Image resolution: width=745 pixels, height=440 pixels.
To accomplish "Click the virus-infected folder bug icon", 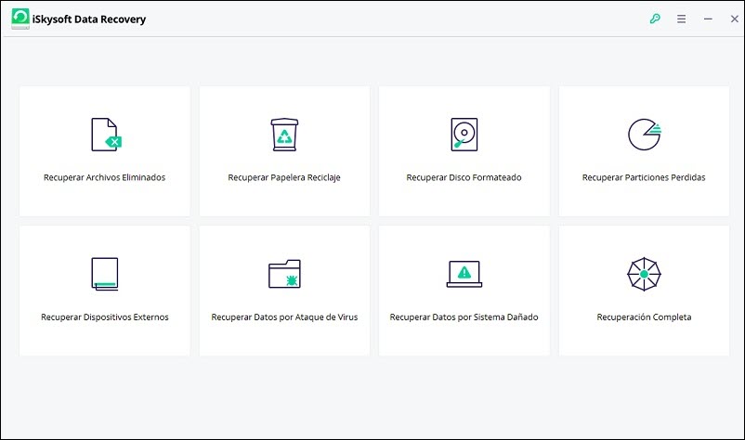I will [284, 274].
